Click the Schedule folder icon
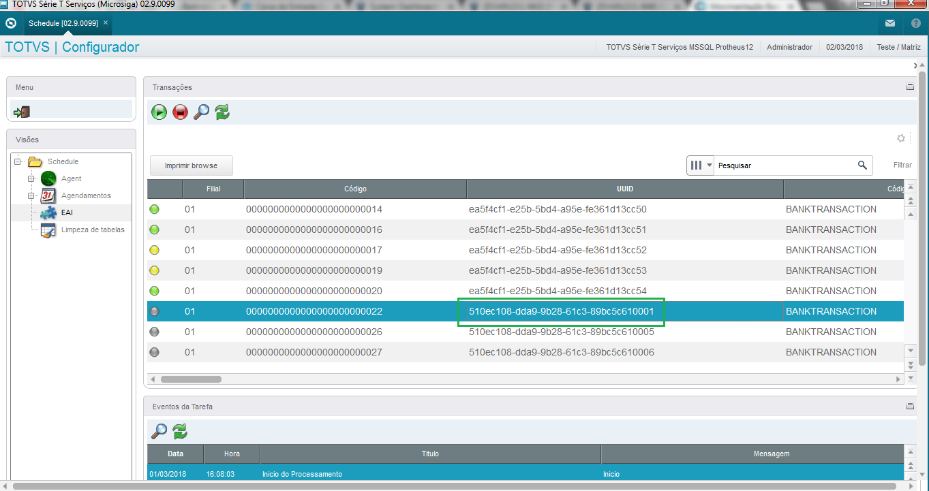Screen dimensions: 929x491 point(35,161)
